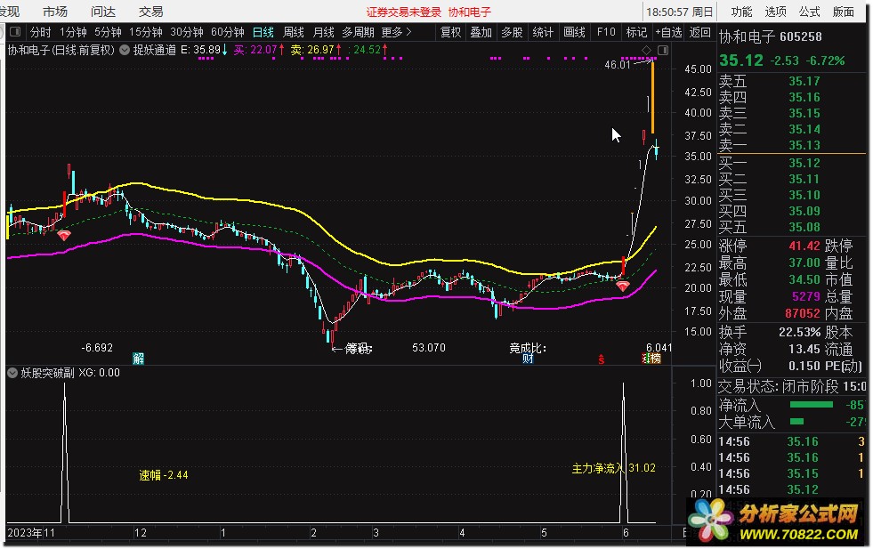Click the 榜 ranking badge under chart
This screenshot has width=873, height=549.
(x=655, y=359)
